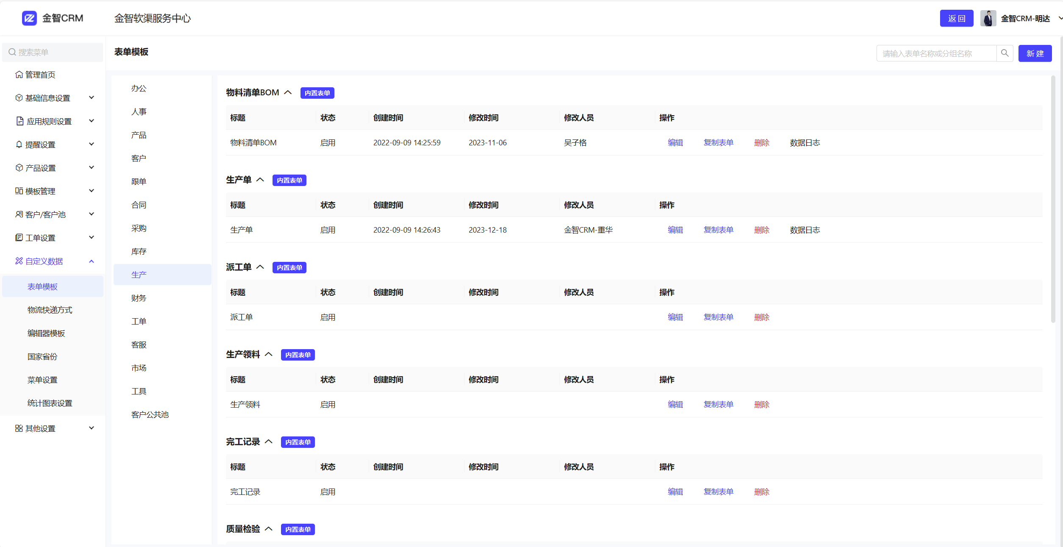
Task: Click the user avatar picture
Action: 988,18
